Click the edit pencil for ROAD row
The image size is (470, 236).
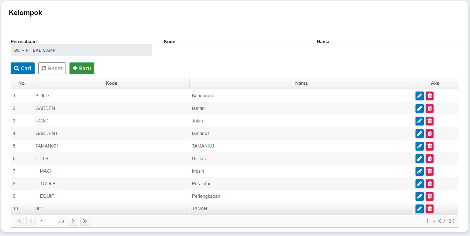coord(419,121)
